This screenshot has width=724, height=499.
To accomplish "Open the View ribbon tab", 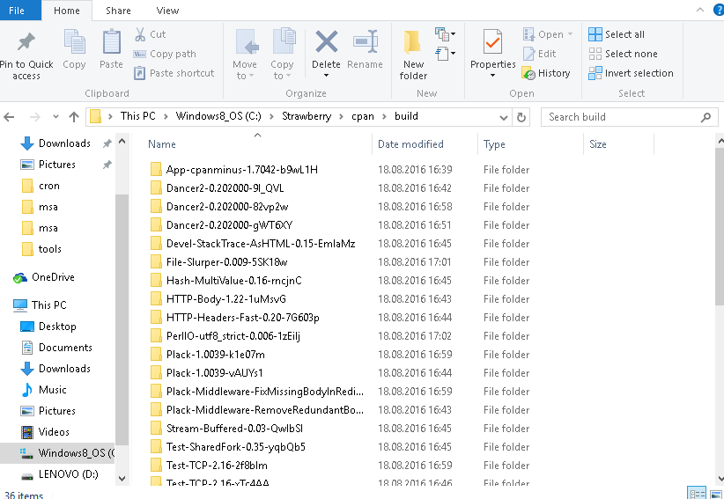I will pyautogui.click(x=167, y=11).
